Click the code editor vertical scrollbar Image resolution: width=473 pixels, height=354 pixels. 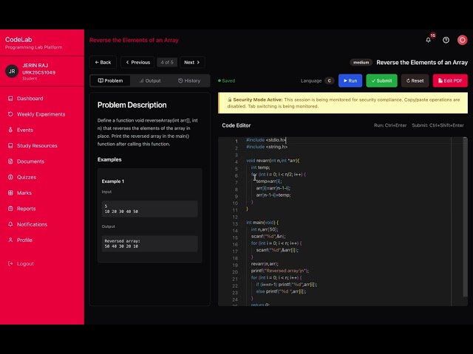(x=465, y=217)
